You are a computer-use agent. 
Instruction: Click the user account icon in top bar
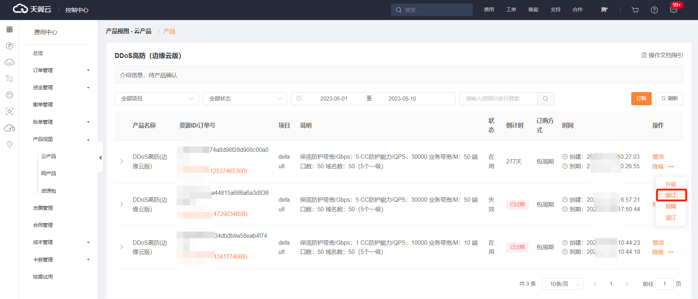pyautogui.click(x=604, y=9)
